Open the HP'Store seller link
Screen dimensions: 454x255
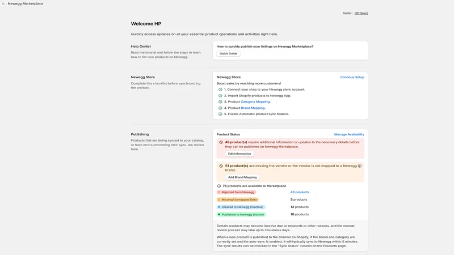click(361, 13)
